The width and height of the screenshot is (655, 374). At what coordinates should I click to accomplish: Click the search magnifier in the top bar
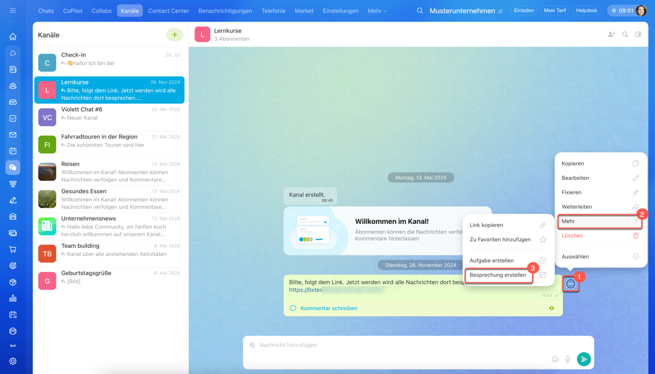[x=420, y=11]
